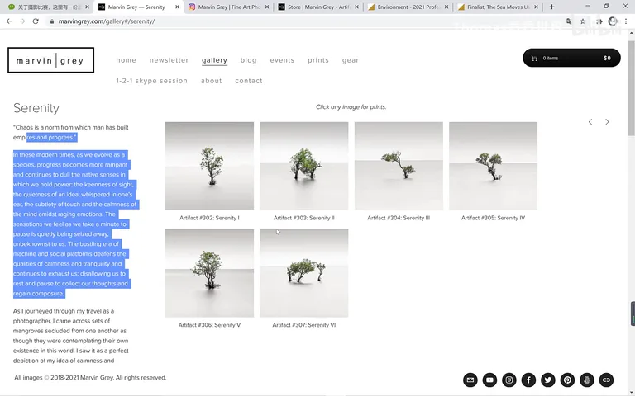Open the YouTube social icon

489,379
